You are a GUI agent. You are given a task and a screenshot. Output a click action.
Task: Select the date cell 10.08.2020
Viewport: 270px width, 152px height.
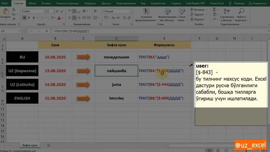(55, 57)
